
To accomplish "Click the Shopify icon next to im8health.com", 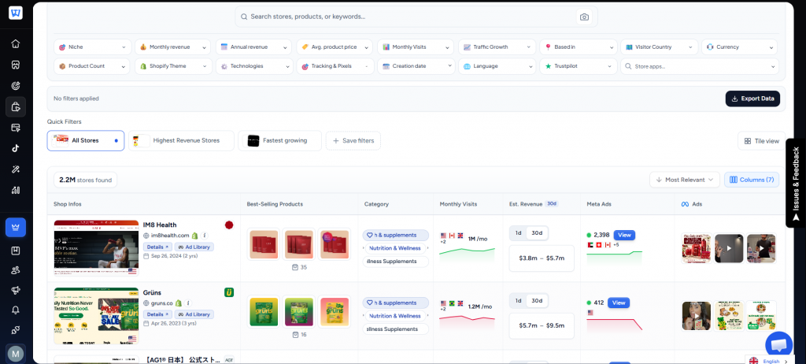I will 195,236.
